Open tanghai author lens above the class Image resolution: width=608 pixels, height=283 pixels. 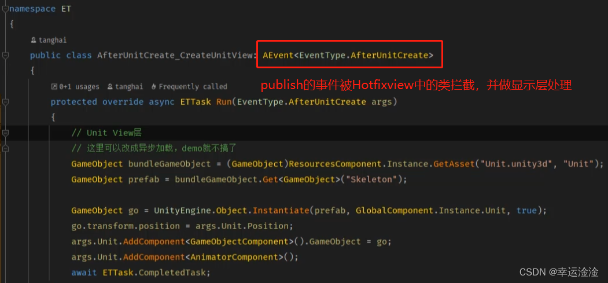click(x=49, y=40)
